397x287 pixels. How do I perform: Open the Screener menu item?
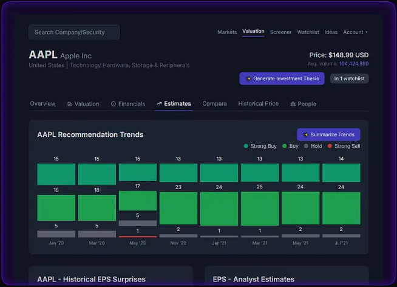[x=280, y=32]
